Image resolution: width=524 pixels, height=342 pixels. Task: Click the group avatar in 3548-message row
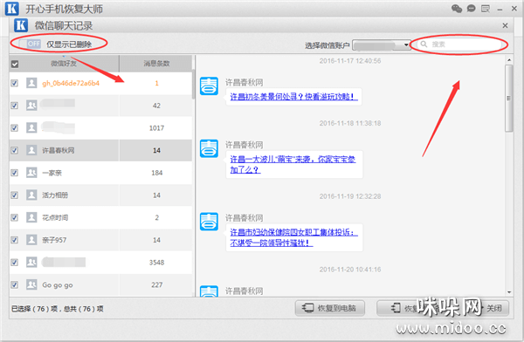point(31,263)
